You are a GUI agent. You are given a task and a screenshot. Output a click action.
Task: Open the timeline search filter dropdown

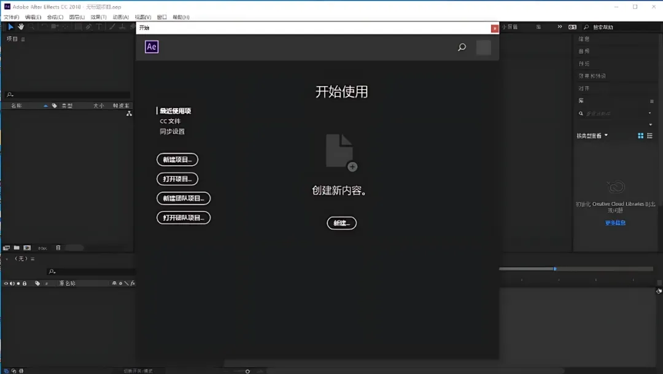[52, 271]
